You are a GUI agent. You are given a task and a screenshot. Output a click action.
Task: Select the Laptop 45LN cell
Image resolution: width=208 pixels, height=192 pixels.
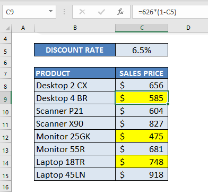pos(75,174)
